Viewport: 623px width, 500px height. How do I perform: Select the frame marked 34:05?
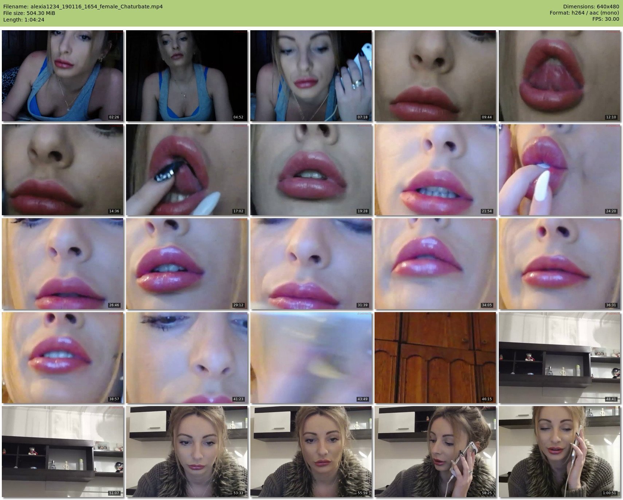(435, 264)
